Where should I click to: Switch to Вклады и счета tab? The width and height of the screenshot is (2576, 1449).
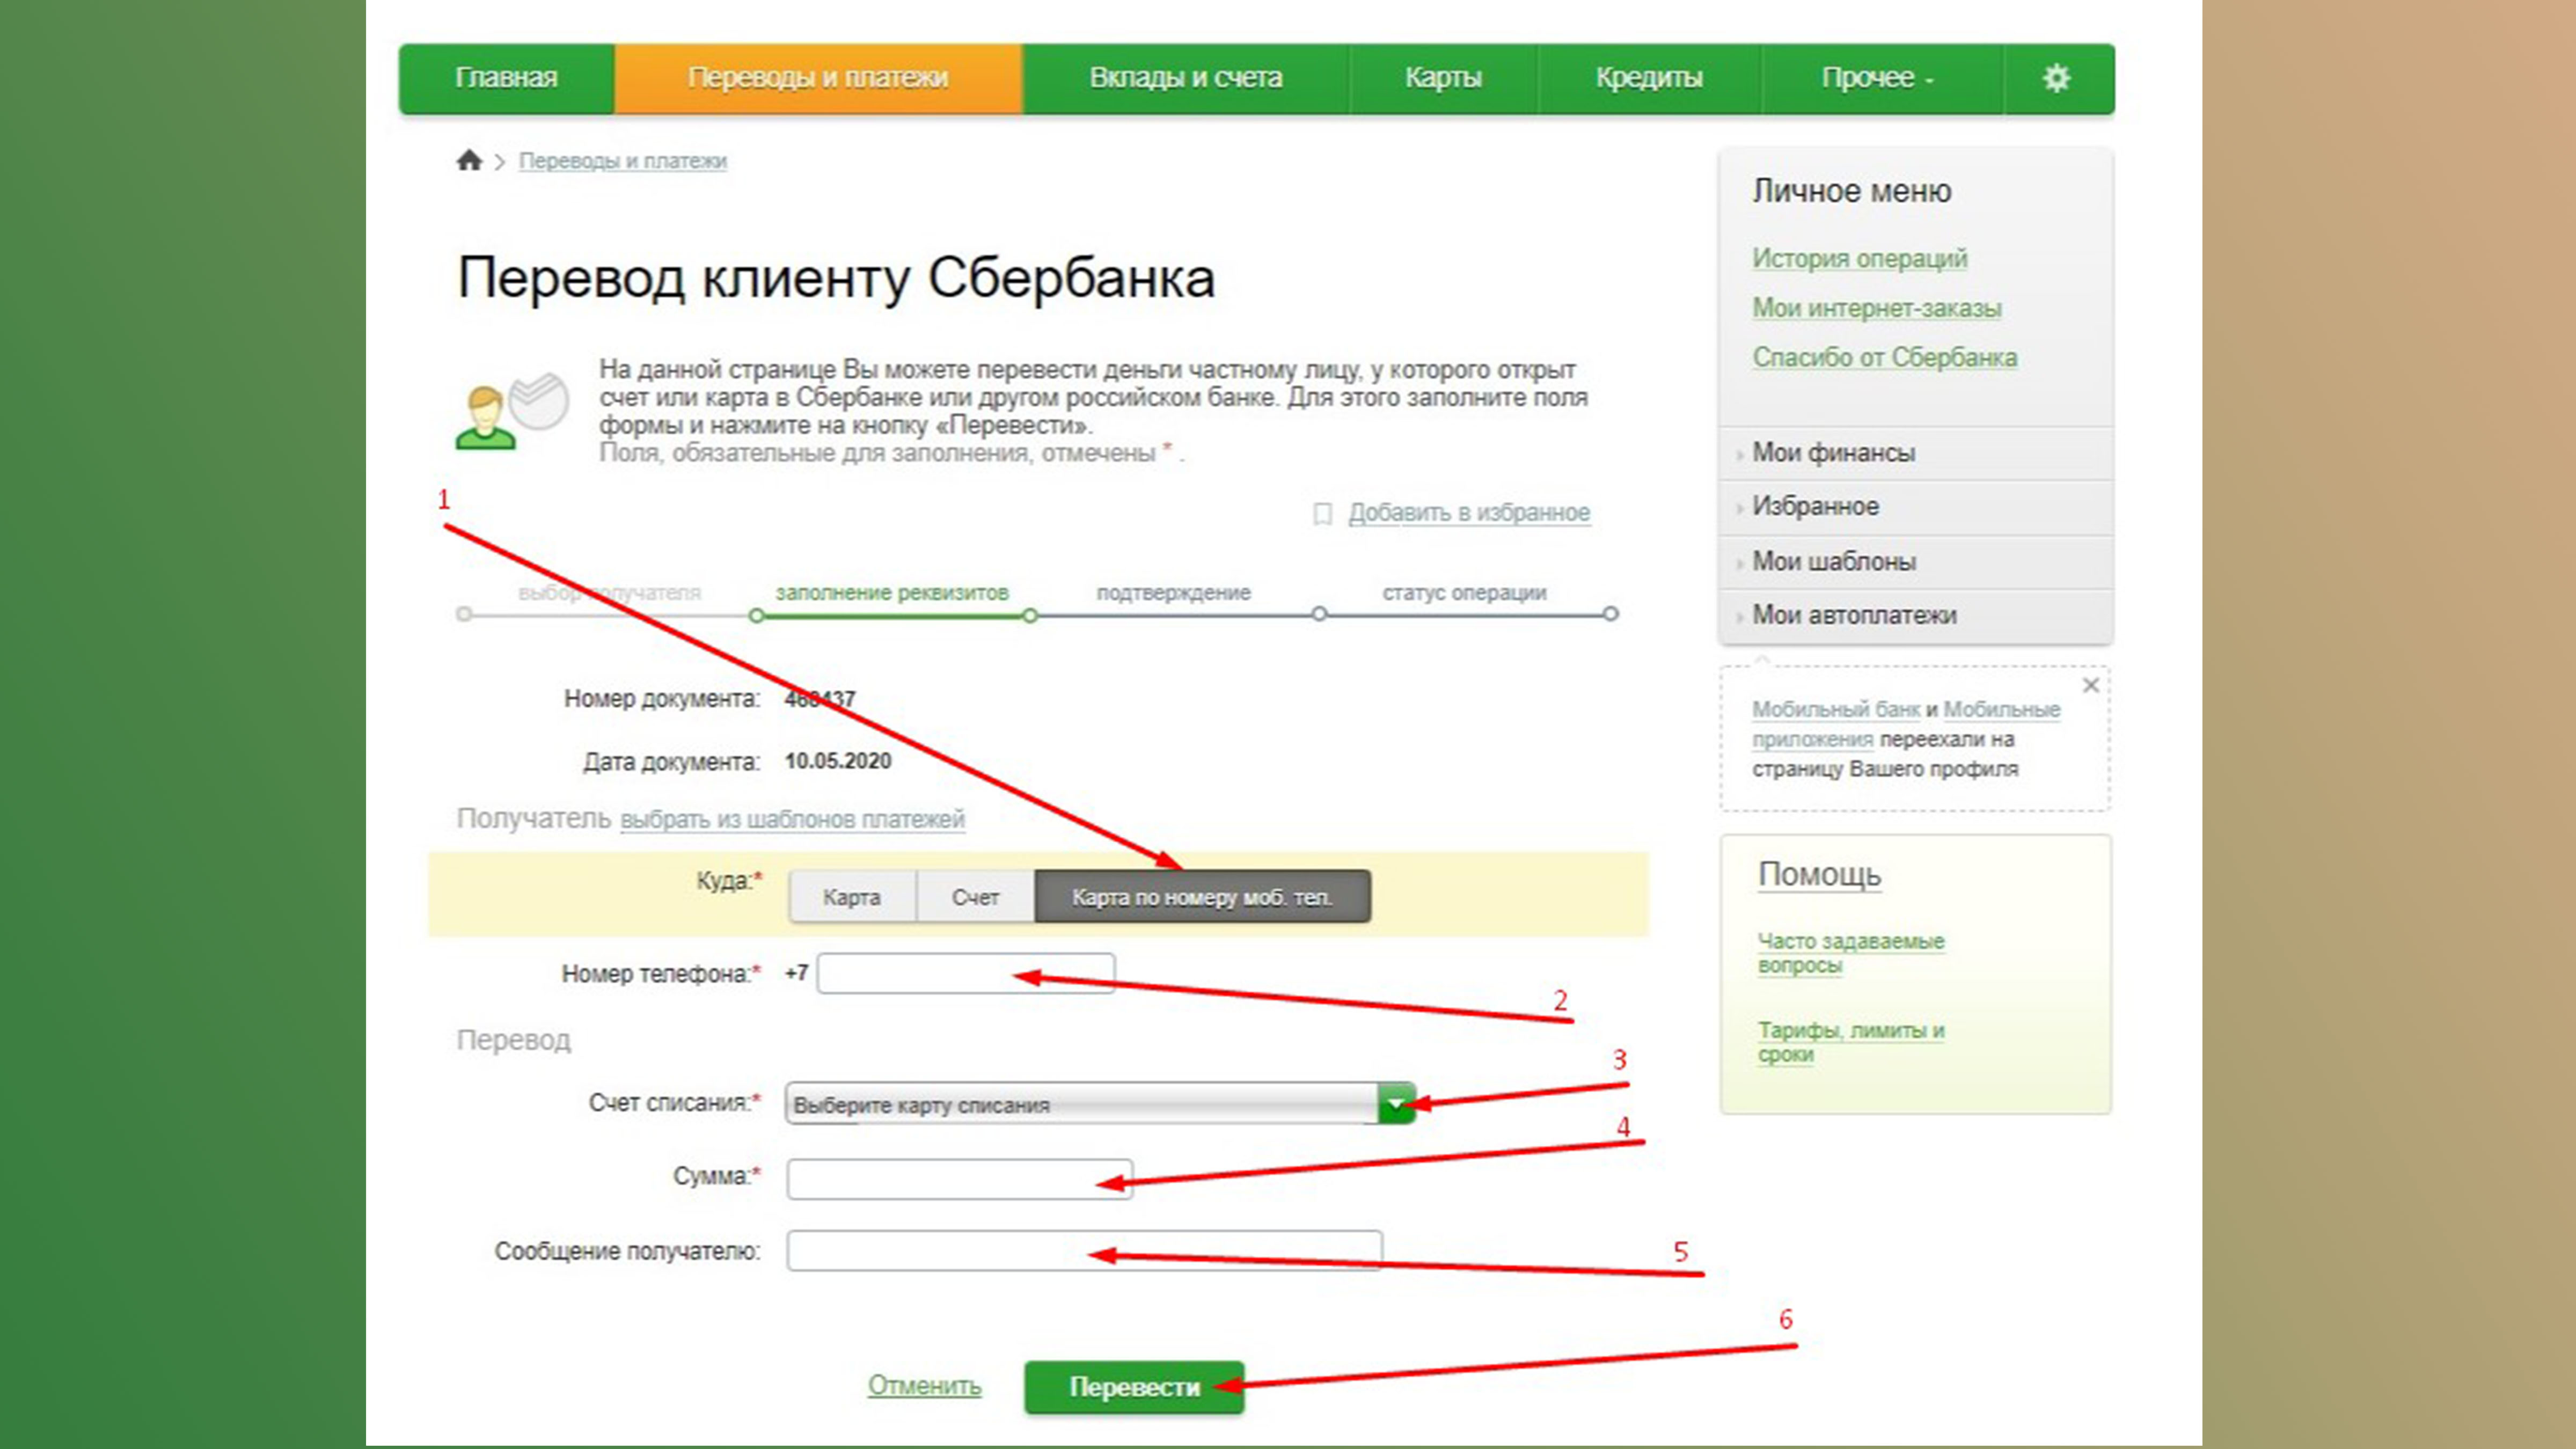[x=1186, y=78]
